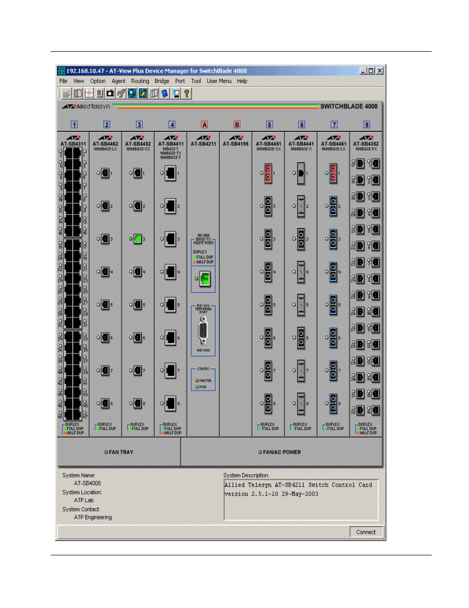The image size is (469, 608).
Task: Click the ATP Engineering system contact value
Action: 93,517
